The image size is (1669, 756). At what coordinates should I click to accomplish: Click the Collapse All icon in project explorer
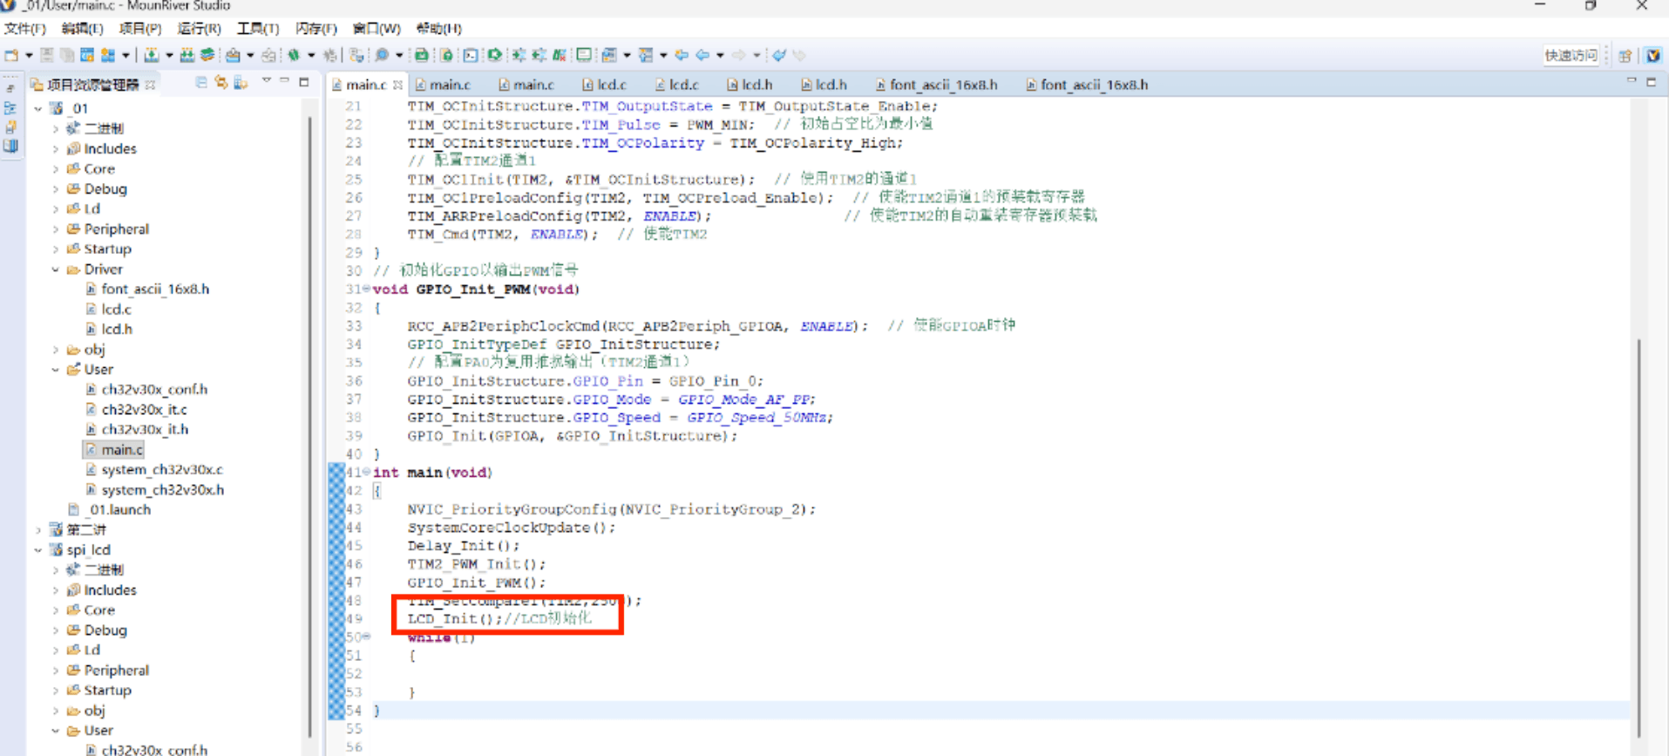pyautogui.click(x=201, y=83)
